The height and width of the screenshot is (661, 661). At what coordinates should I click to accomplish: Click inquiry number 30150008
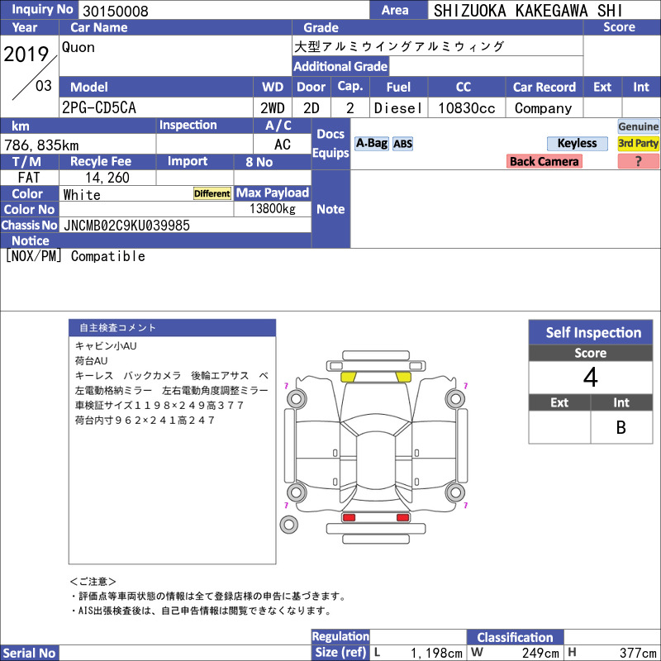pos(116,11)
